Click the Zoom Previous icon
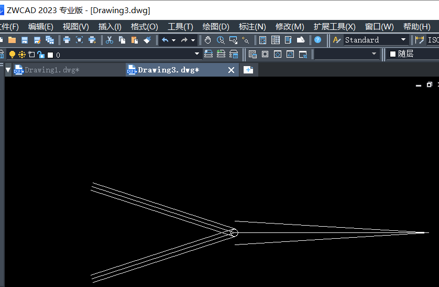This screenshot has width=439, height=287. [x=246, y=40]
